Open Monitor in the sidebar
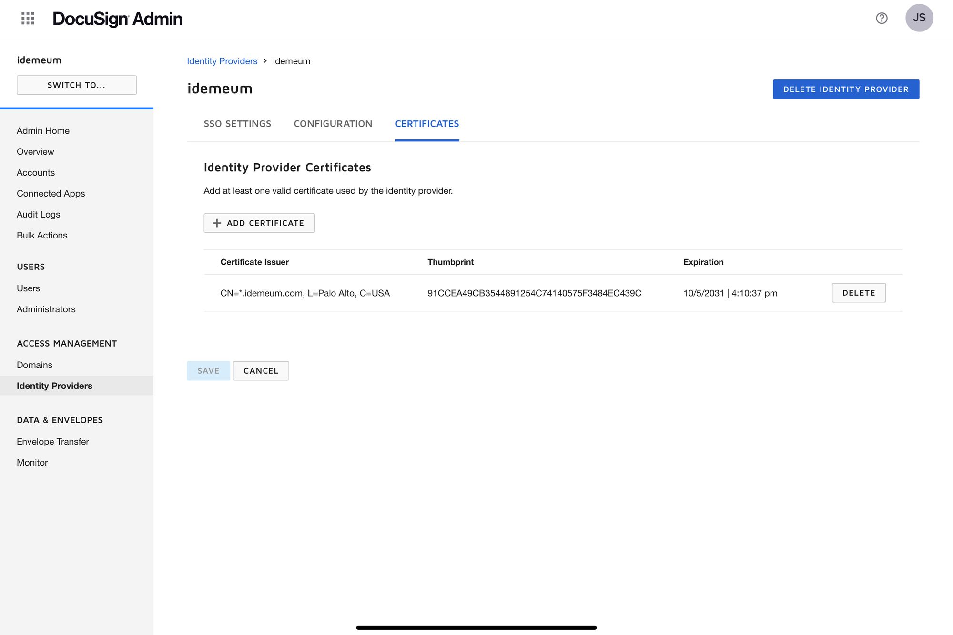 click(32, 463)
